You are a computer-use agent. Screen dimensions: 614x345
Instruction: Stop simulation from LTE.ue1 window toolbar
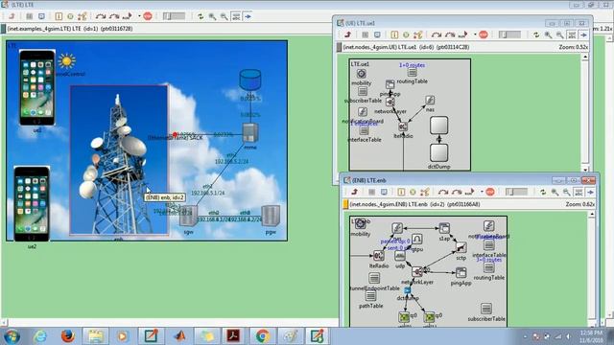(484, 34)
